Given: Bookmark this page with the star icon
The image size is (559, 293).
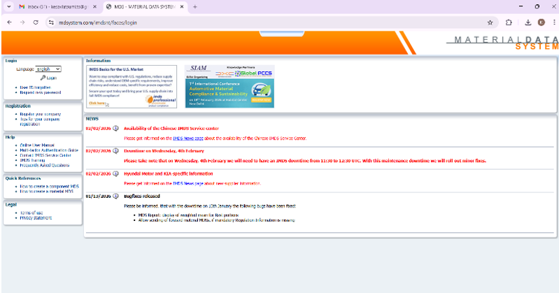Looking at the screenshot, I should 490,22.
